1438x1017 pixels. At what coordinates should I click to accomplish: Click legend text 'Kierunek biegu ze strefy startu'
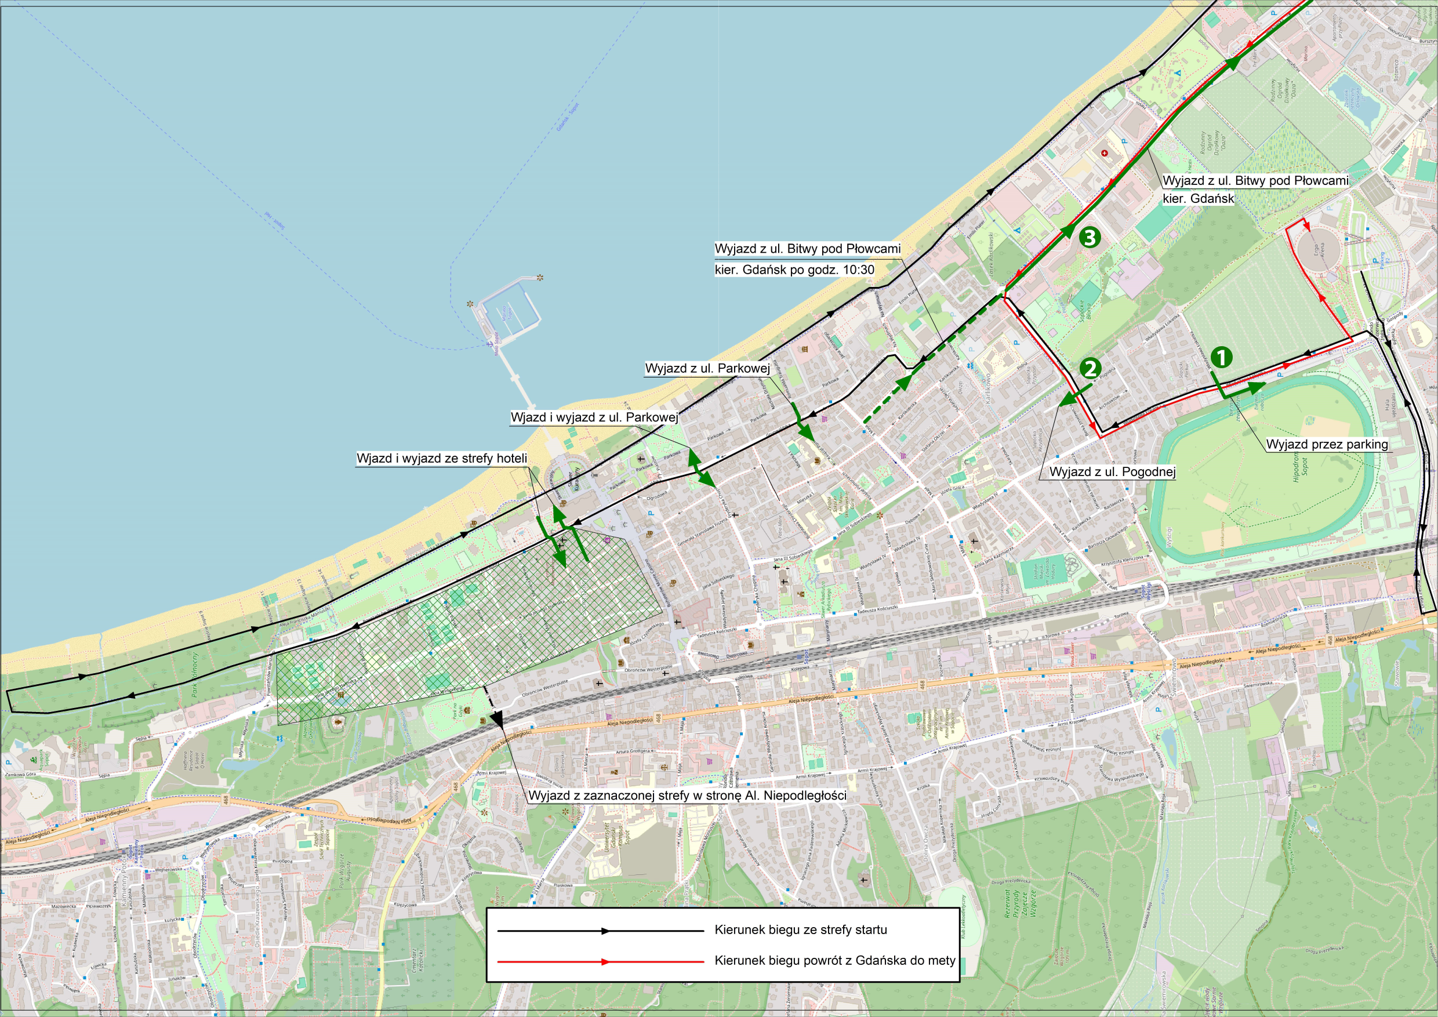[x=800, y=930]
